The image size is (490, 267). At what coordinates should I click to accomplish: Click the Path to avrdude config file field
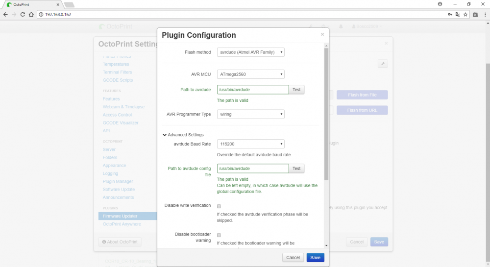click(x=253, y=169)
